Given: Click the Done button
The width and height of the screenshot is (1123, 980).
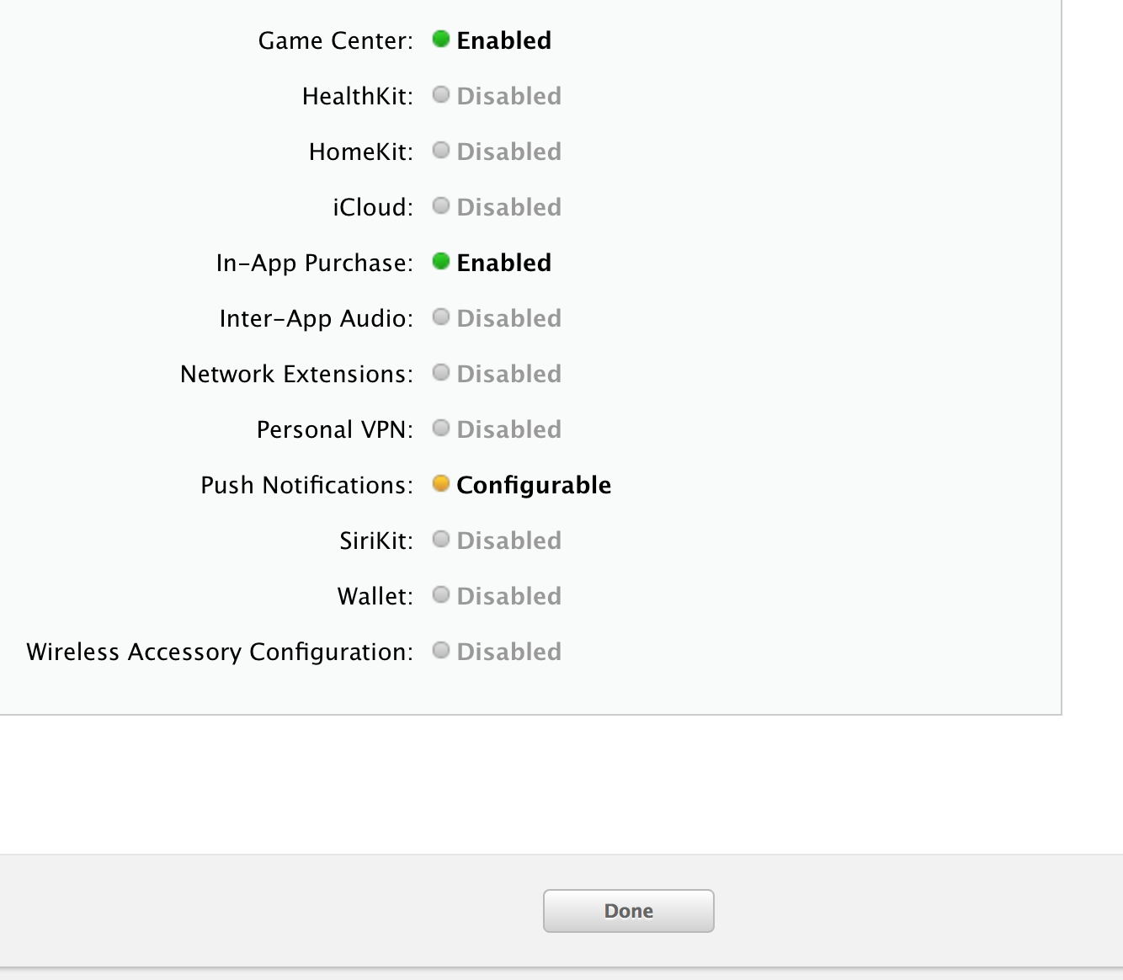Looking at the screenshot, I should point(628,911).
